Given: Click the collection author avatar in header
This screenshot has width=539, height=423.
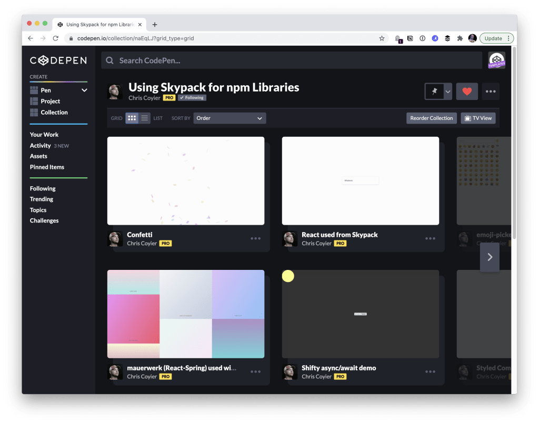Looking at the screenshot, I should [115, 92].
